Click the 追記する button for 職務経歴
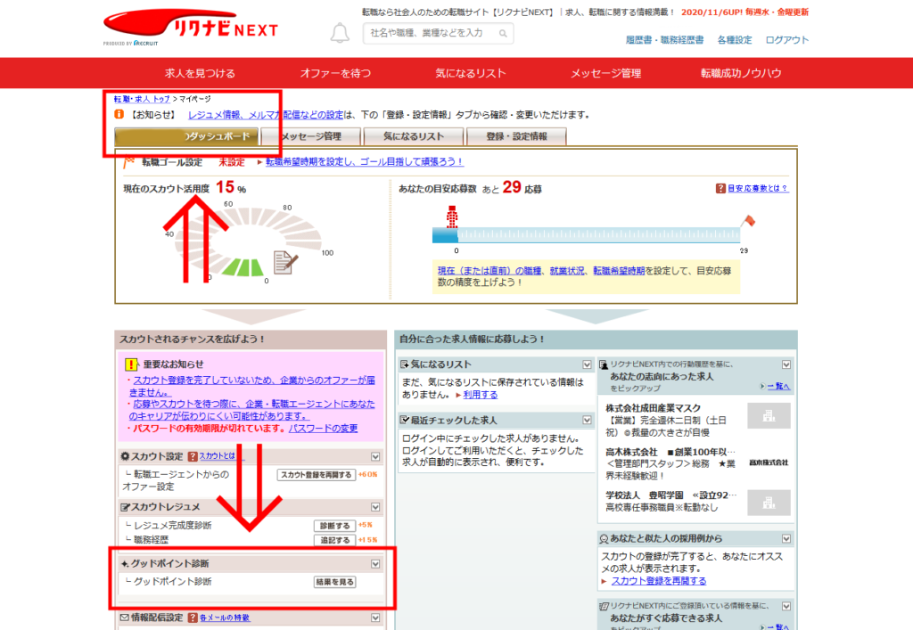 click(335, 540)
